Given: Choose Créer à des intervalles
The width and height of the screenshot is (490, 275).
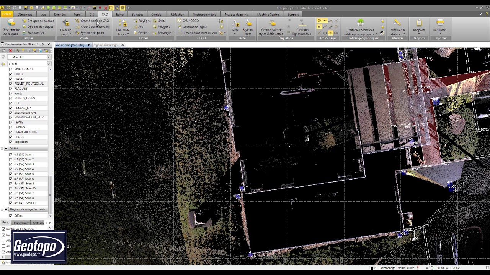Looking at the screenshot, I should 92,27.
